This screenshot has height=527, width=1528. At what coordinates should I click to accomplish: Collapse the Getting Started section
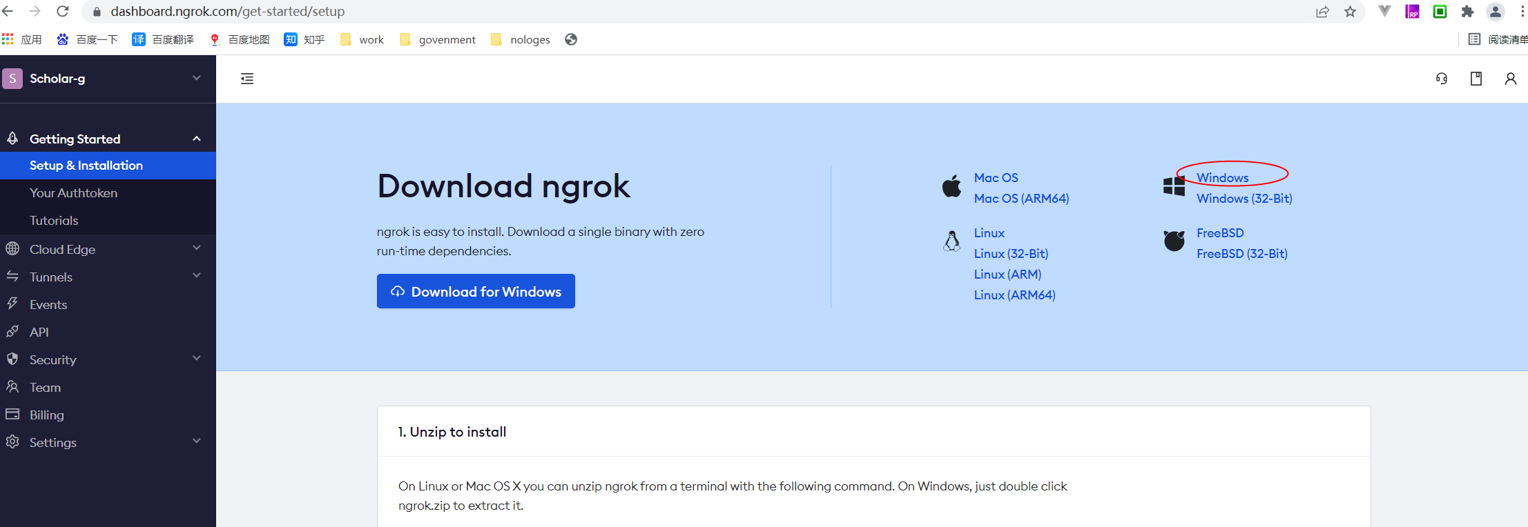[x=108, y=139]
